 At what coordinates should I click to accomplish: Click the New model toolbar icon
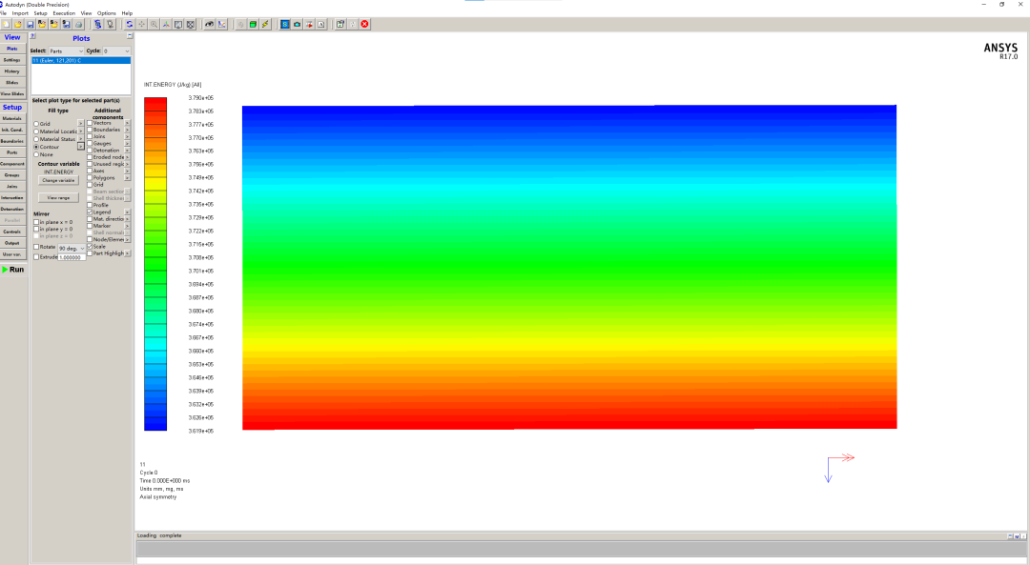click(x=6, y=24)
